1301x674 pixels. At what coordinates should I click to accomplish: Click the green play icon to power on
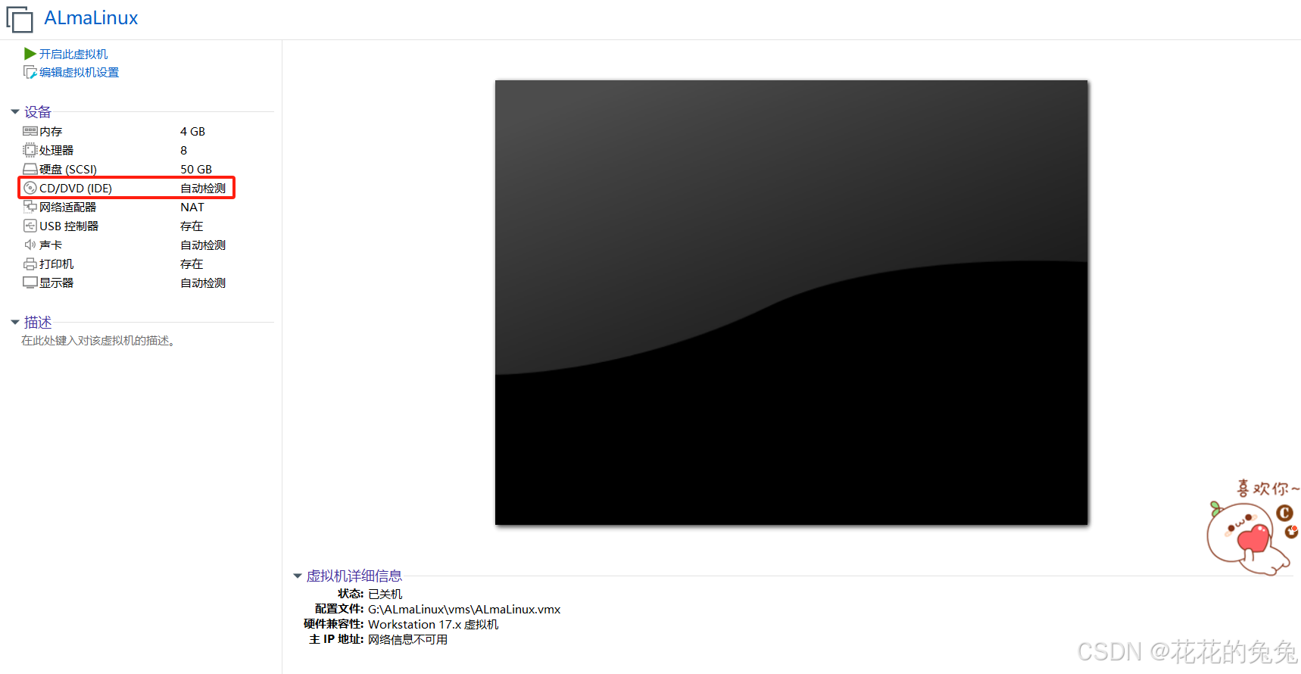(30, 54)
